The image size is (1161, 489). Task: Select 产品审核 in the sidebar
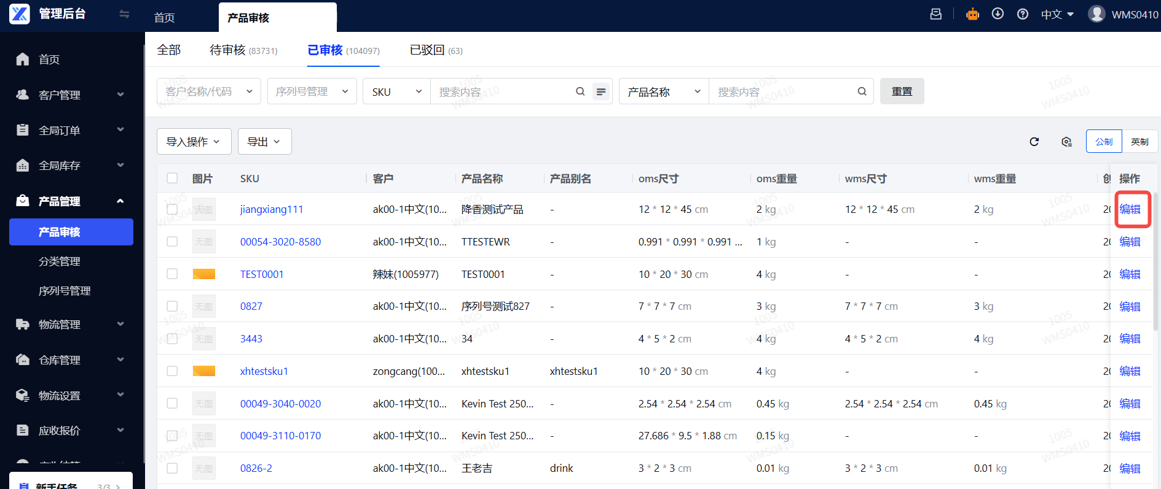(71, 232)
